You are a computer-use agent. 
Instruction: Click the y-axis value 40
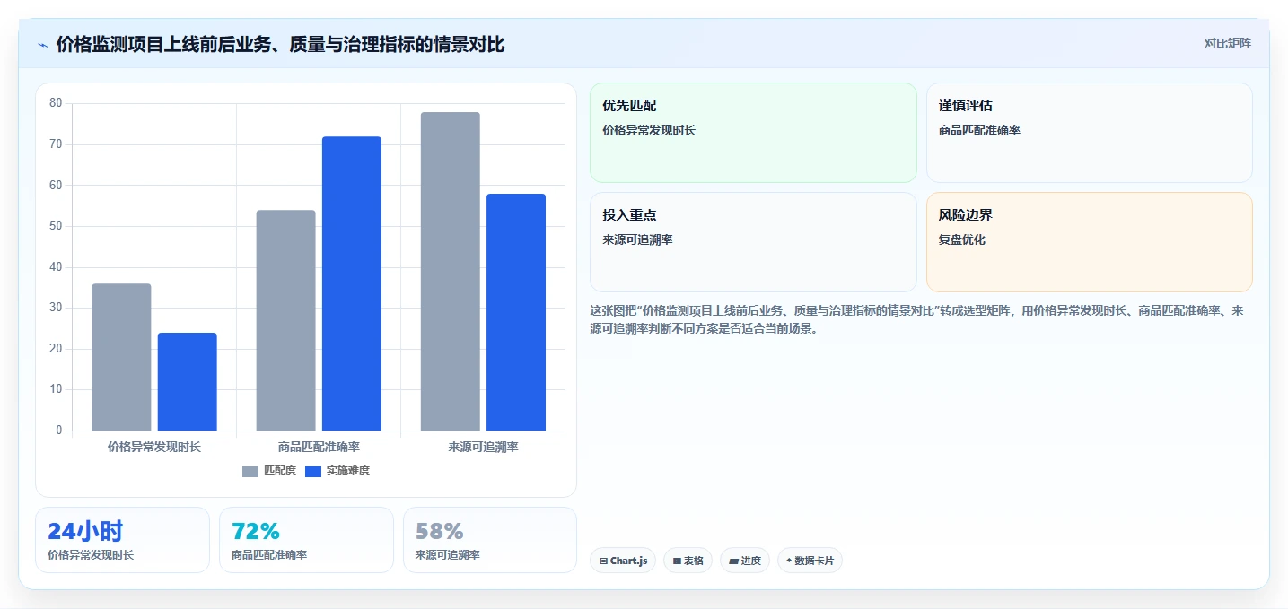point(56,266)
